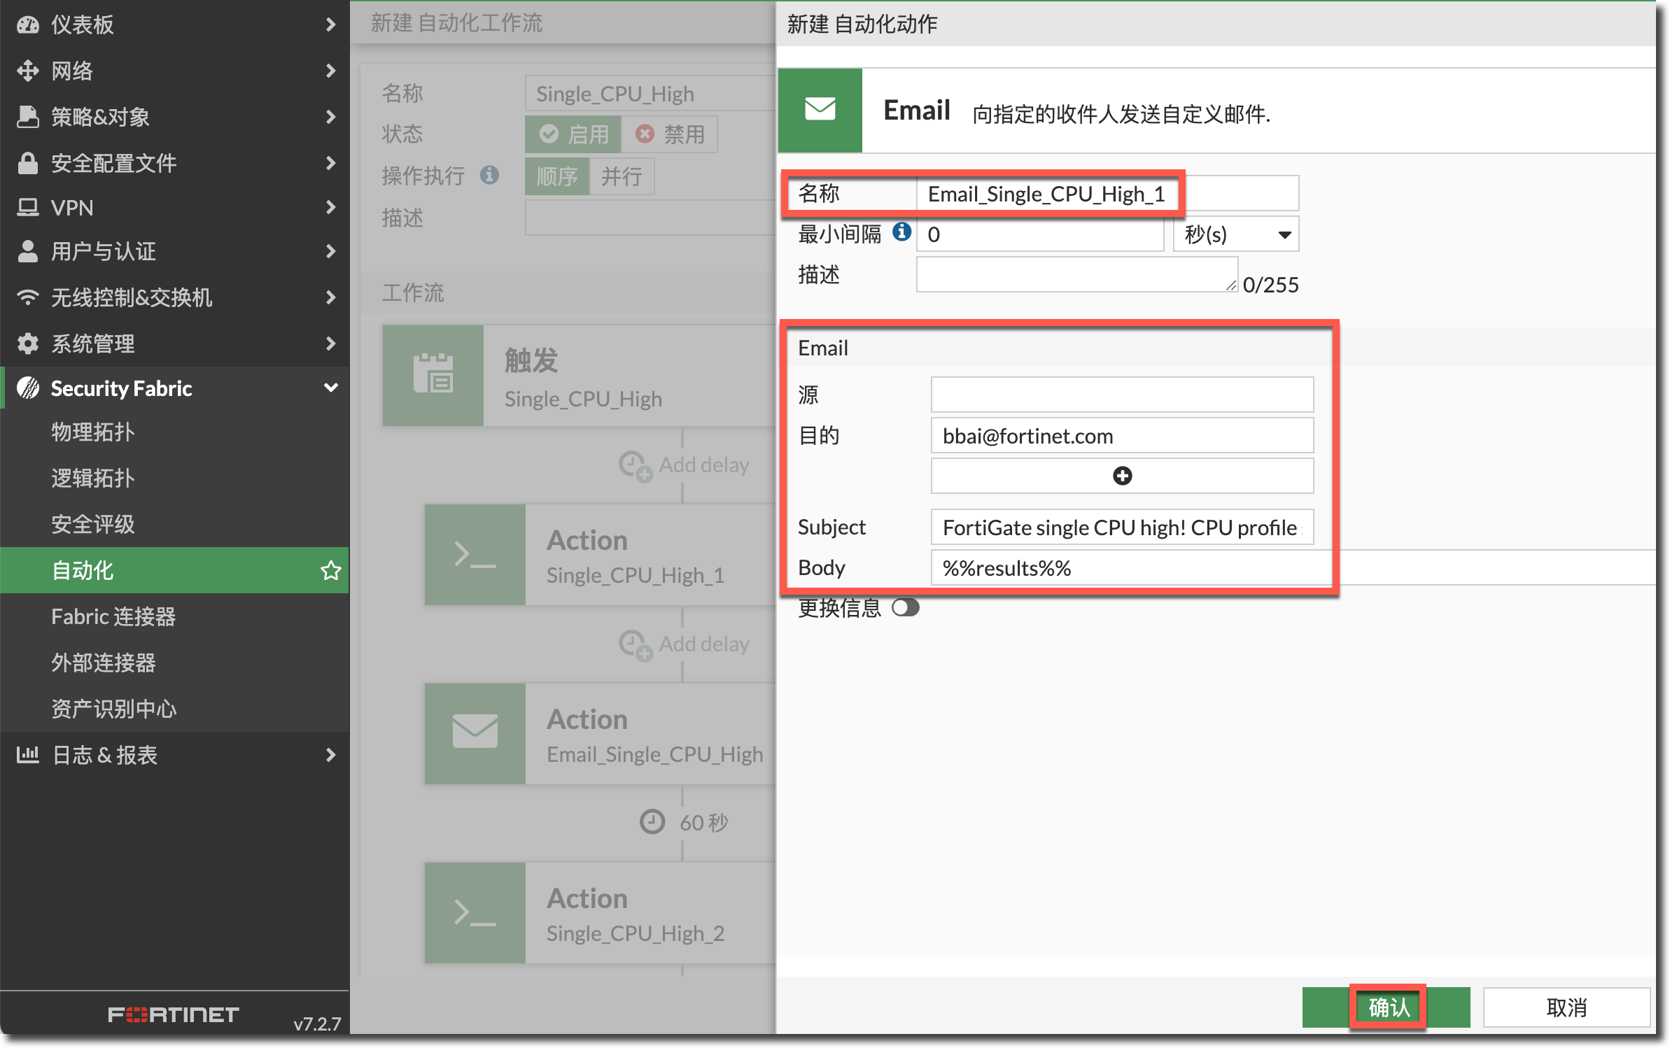1670x1048 pixels.
Task: Click the 取消 button
Action: click(x=1566, y=1007)
